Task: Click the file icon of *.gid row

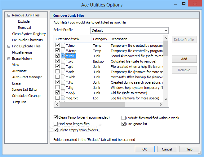Action: [63, 66]
